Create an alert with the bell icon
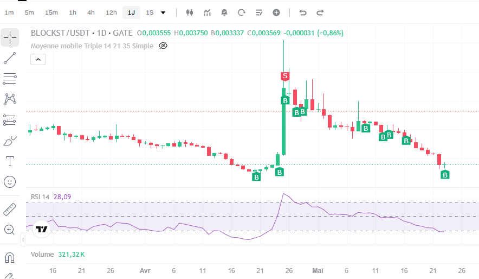Screen dimensions: 479x279 pyautogui.click(x=224, y=12)
